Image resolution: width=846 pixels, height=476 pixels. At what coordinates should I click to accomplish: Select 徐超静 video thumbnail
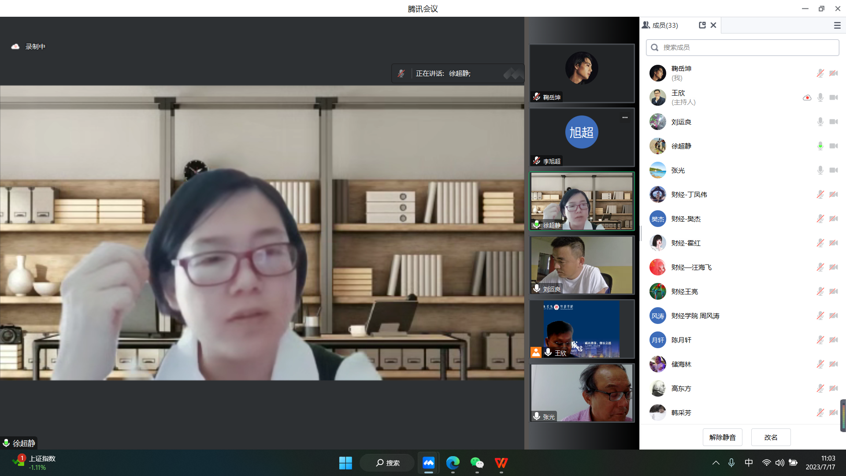[x=582, y=201]
